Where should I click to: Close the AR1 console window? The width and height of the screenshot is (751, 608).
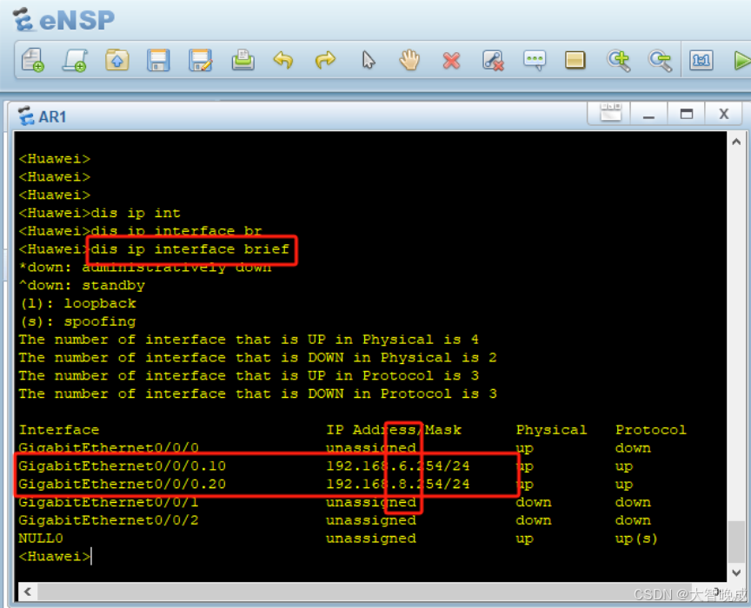click(724, 114)
